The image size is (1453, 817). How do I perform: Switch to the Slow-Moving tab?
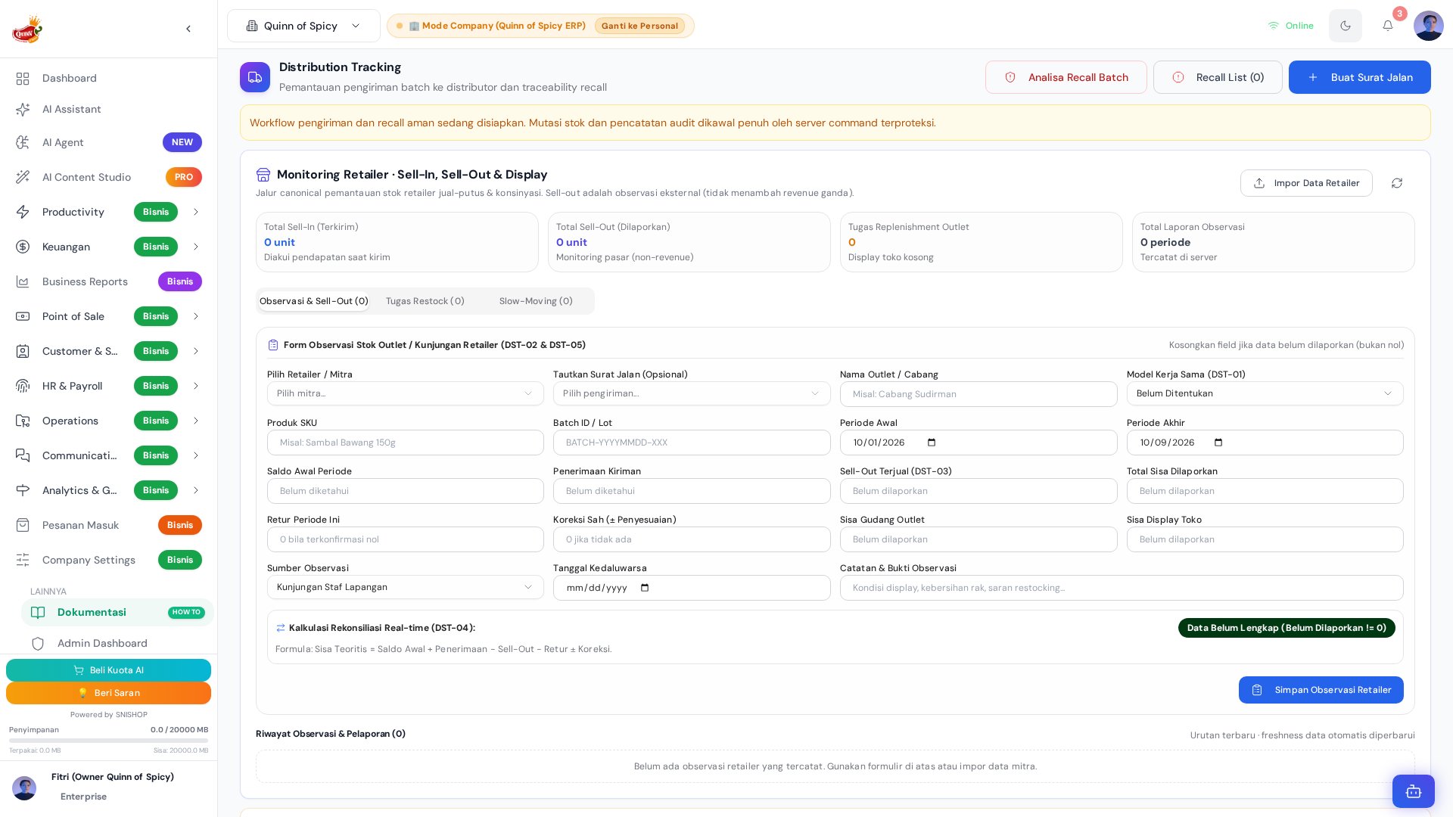536,301
